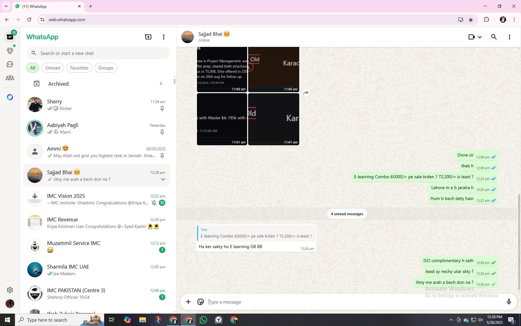The image size is (521, 326).
Task: Open the Settings gear in the sidebar
Action: click(10, 290)
